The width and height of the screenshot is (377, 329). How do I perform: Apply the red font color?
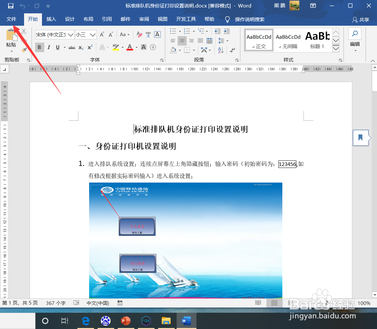click(x=130, y=47)
